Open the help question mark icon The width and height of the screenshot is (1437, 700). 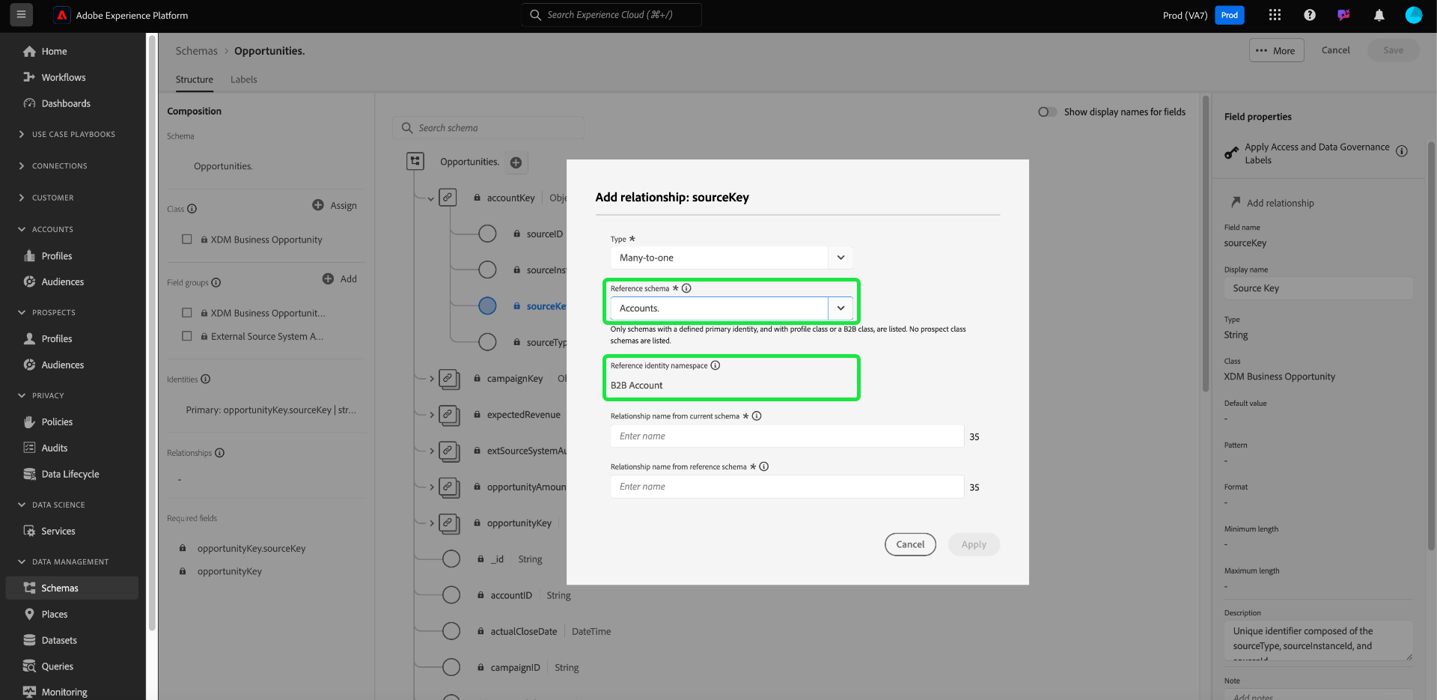click(x=1310, y=15)
